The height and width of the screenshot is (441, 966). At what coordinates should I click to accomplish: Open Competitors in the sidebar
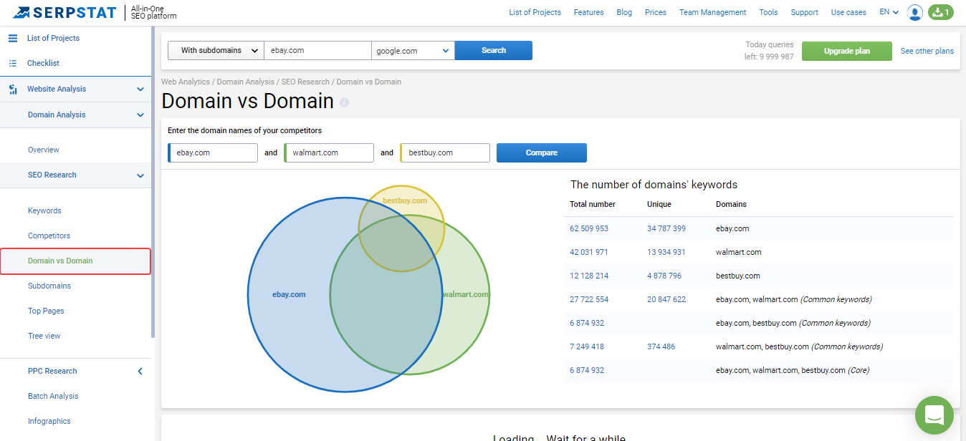click(49, 236)
